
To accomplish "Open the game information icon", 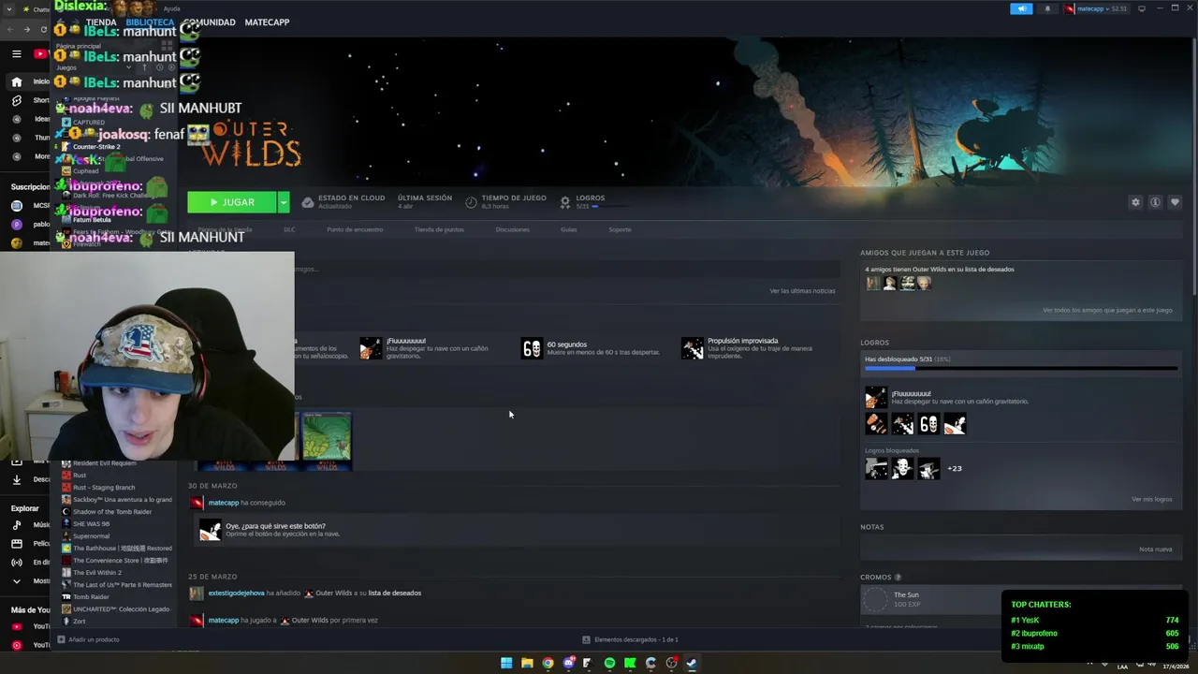I will click(1155, 202).
